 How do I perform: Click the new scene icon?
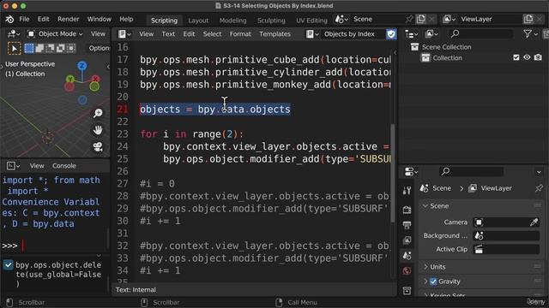421,19
